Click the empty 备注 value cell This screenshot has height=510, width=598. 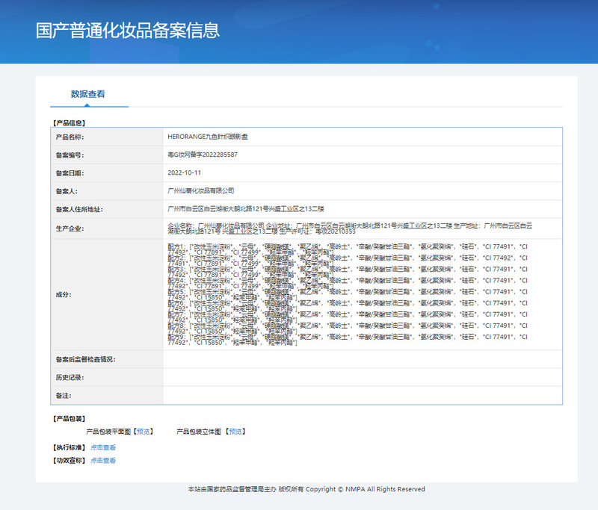(x=363, y=395)
